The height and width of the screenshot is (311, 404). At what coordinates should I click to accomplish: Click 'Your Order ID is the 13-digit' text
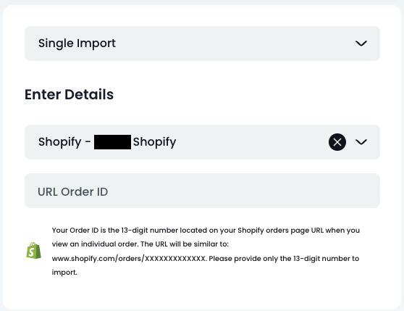[100, 231]
